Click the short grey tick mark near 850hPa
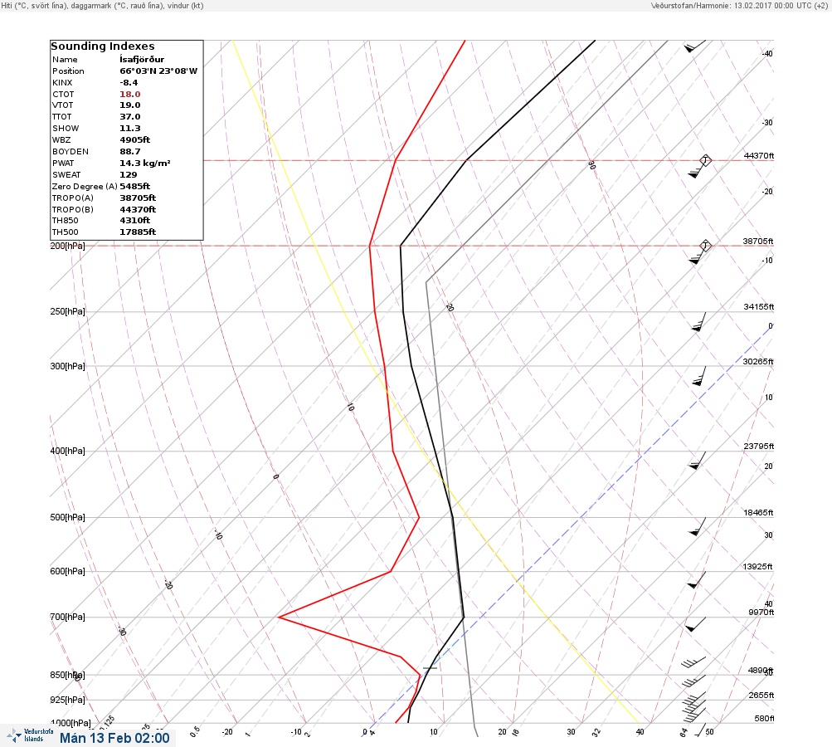832x747 pixels. coord(430,668)
